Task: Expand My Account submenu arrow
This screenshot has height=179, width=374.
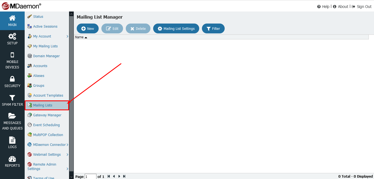Action: (x=67, y=36)
